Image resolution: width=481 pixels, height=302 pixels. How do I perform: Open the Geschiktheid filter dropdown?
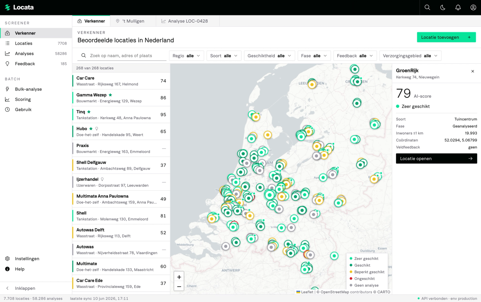[x=269, y=56]
